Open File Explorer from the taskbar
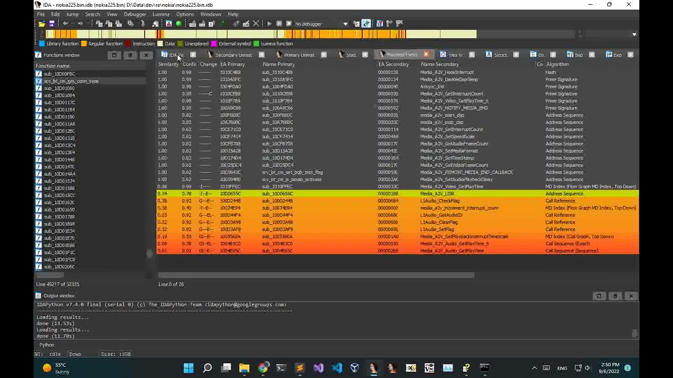Image resolution: width=673 pixels, height=378 pixels. point(244,368)
